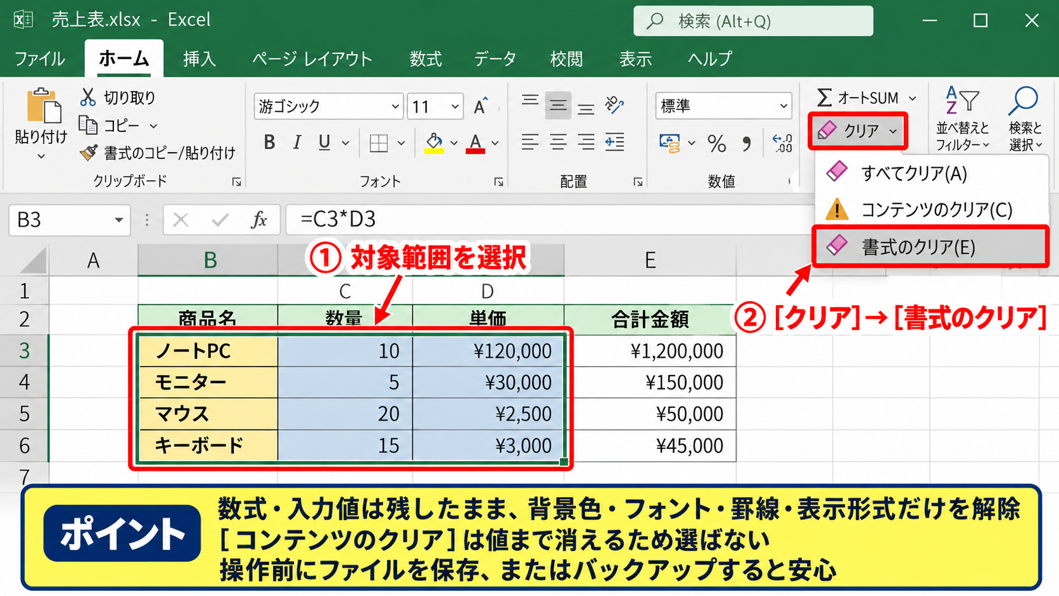Click the red Font Color swatch
This screenshot has width=1059, height=596.
pos(476,143)
